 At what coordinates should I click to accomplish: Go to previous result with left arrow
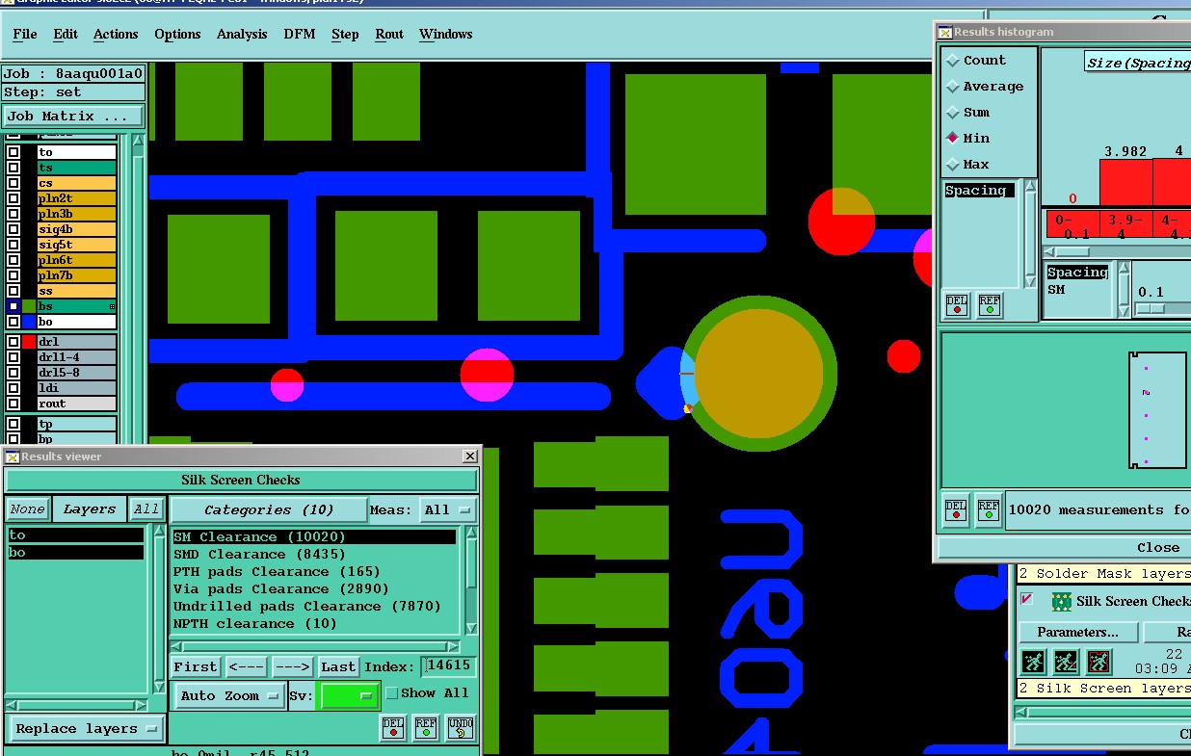247,666
